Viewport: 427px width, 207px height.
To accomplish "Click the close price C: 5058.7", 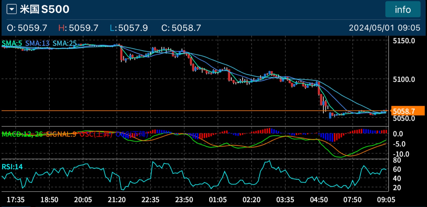I will tap(181, 28).
